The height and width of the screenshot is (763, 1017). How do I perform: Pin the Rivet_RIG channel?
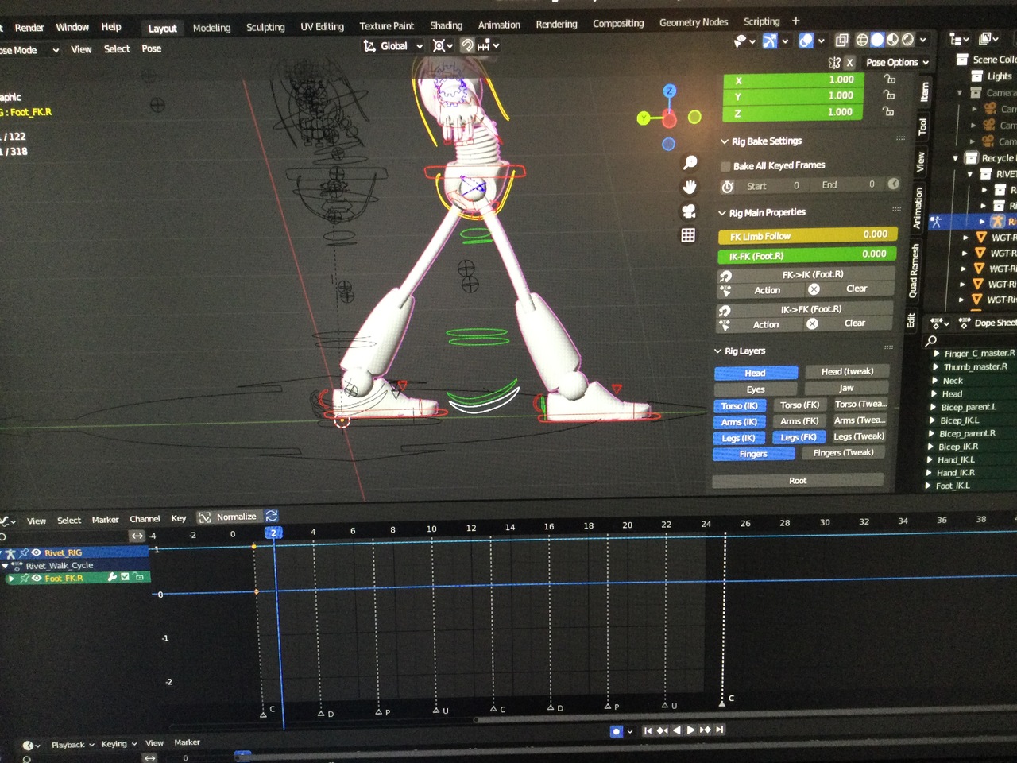coord(24,552)
